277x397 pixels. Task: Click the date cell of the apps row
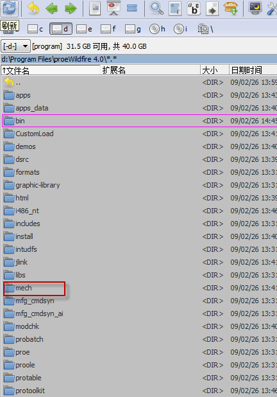click(254, 96)
